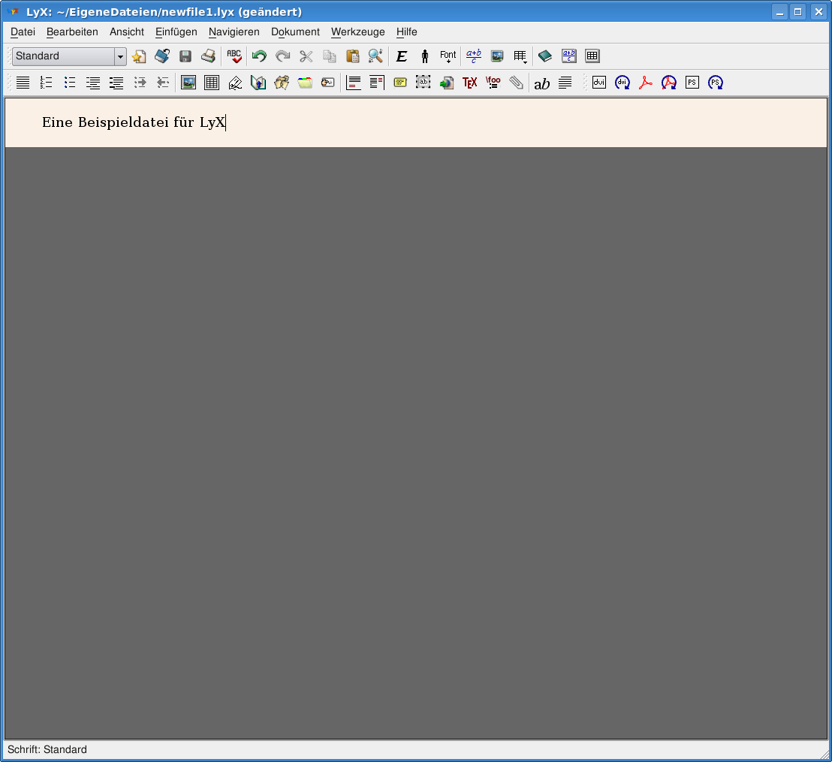Open the Einfügen menu
Image resolution: width=832 pixels, height=762 pixels.
click(176, 32)
